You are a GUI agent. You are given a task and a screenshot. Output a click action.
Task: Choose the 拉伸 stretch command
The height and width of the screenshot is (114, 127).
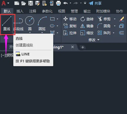click(x=70, y=33)
